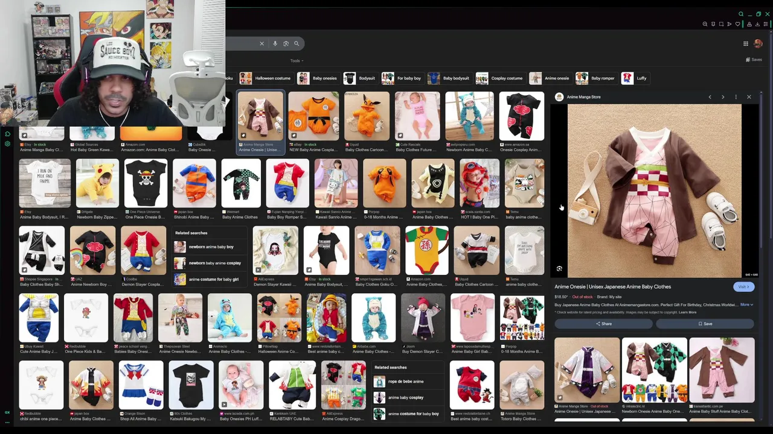Open the purple kimono related image thumbnail

click(x=587, y=370)
